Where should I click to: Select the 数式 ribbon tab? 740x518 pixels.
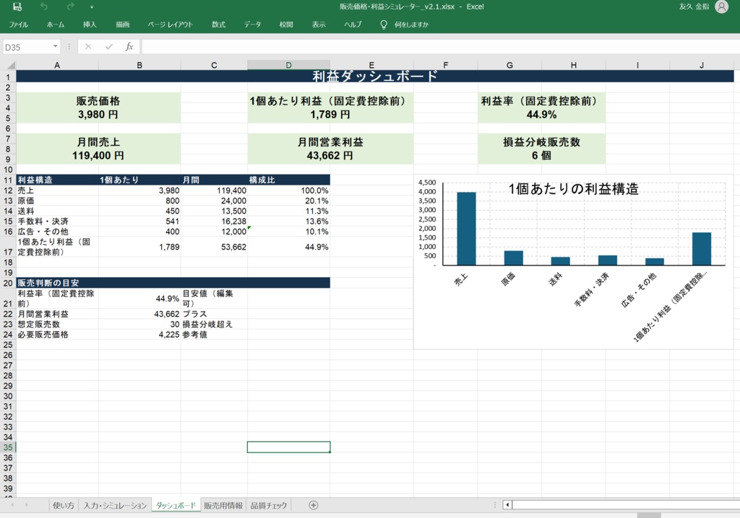[218, 25]
